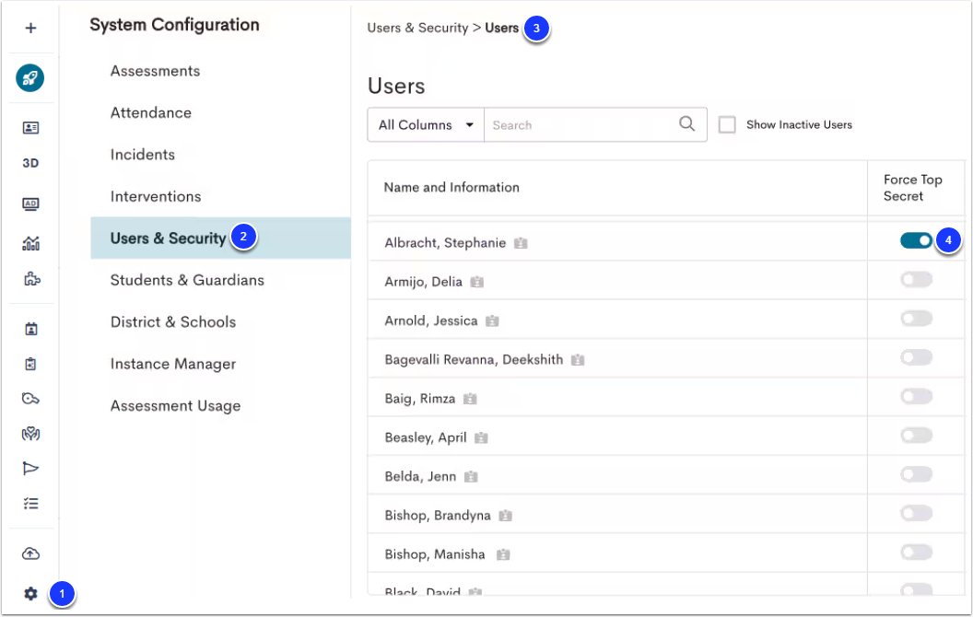Open the AD monitor icon
This screenshot has width=973, height=617.
click(x=30, y=204)
